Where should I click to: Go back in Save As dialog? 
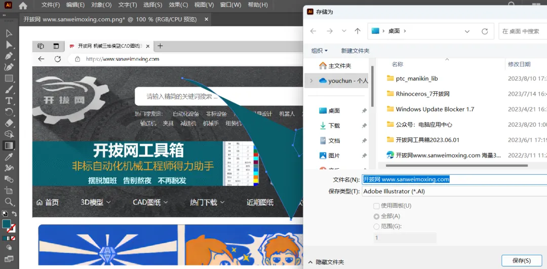314,31
